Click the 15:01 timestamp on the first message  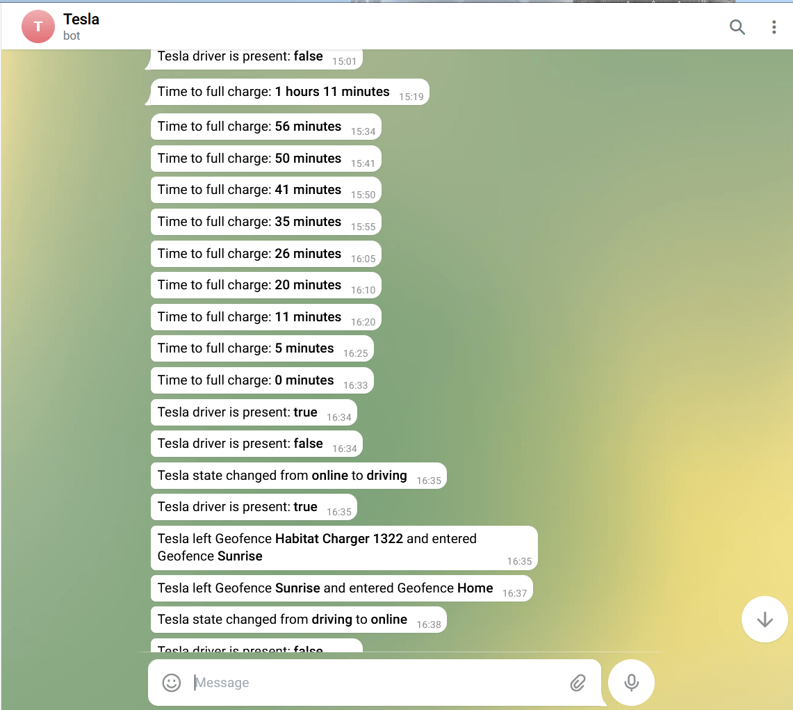pos(343,59)
